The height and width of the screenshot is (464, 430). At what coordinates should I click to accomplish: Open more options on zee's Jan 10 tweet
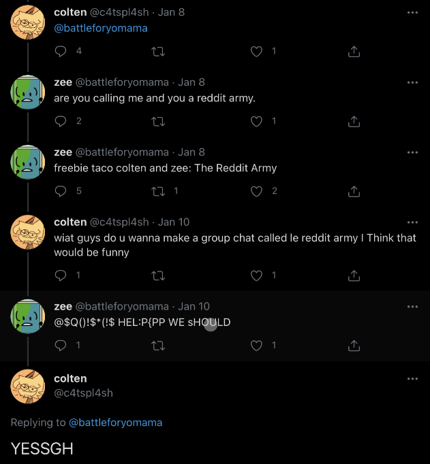(412, 307)
